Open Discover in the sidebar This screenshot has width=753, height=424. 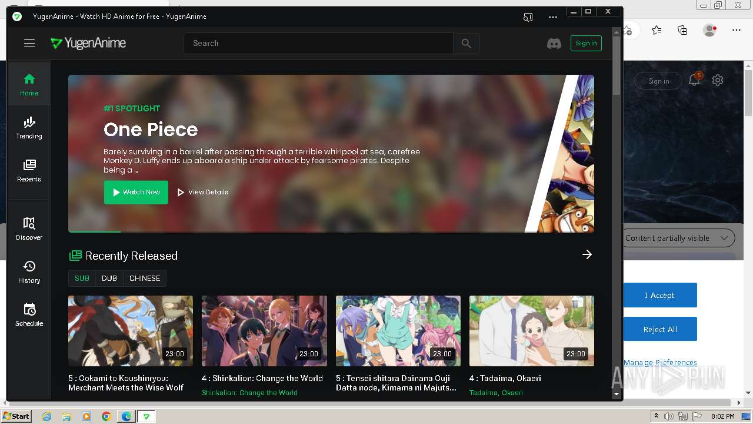tap(29, 229)
